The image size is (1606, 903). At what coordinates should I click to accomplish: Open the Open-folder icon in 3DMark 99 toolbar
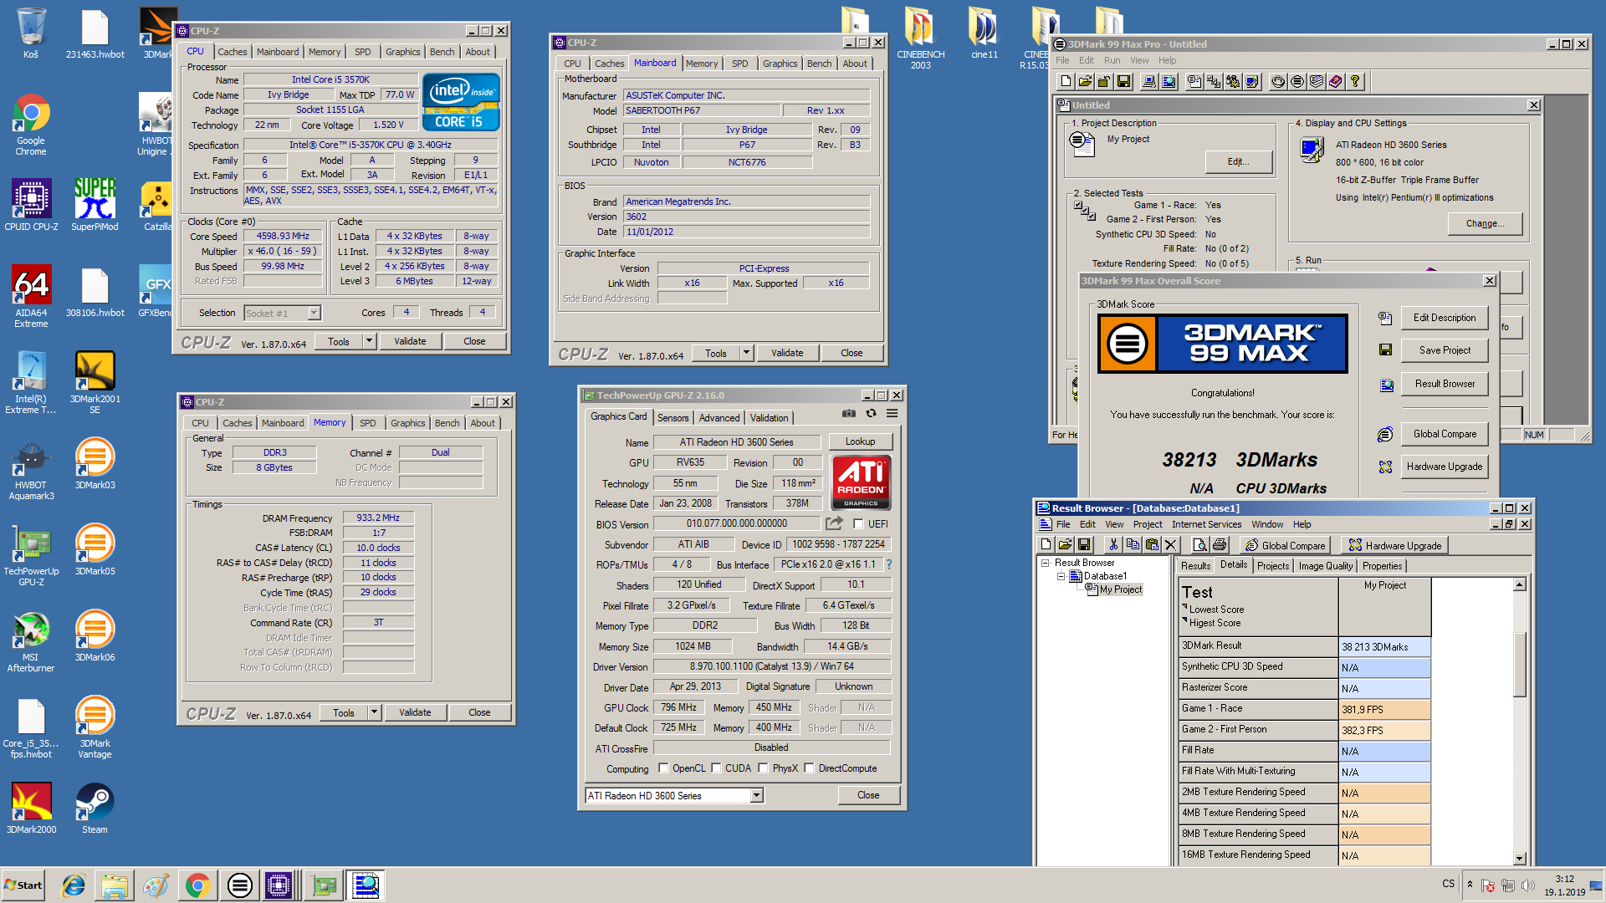1085,81
